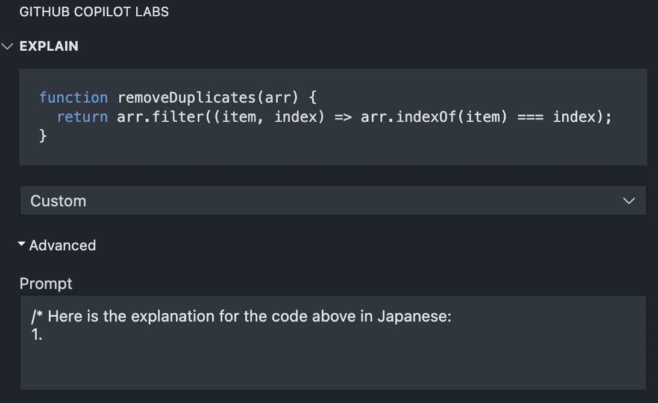Screen dimensions: 658x403
Task: Click the Advanced label text
Action: [x=63, y=245]
